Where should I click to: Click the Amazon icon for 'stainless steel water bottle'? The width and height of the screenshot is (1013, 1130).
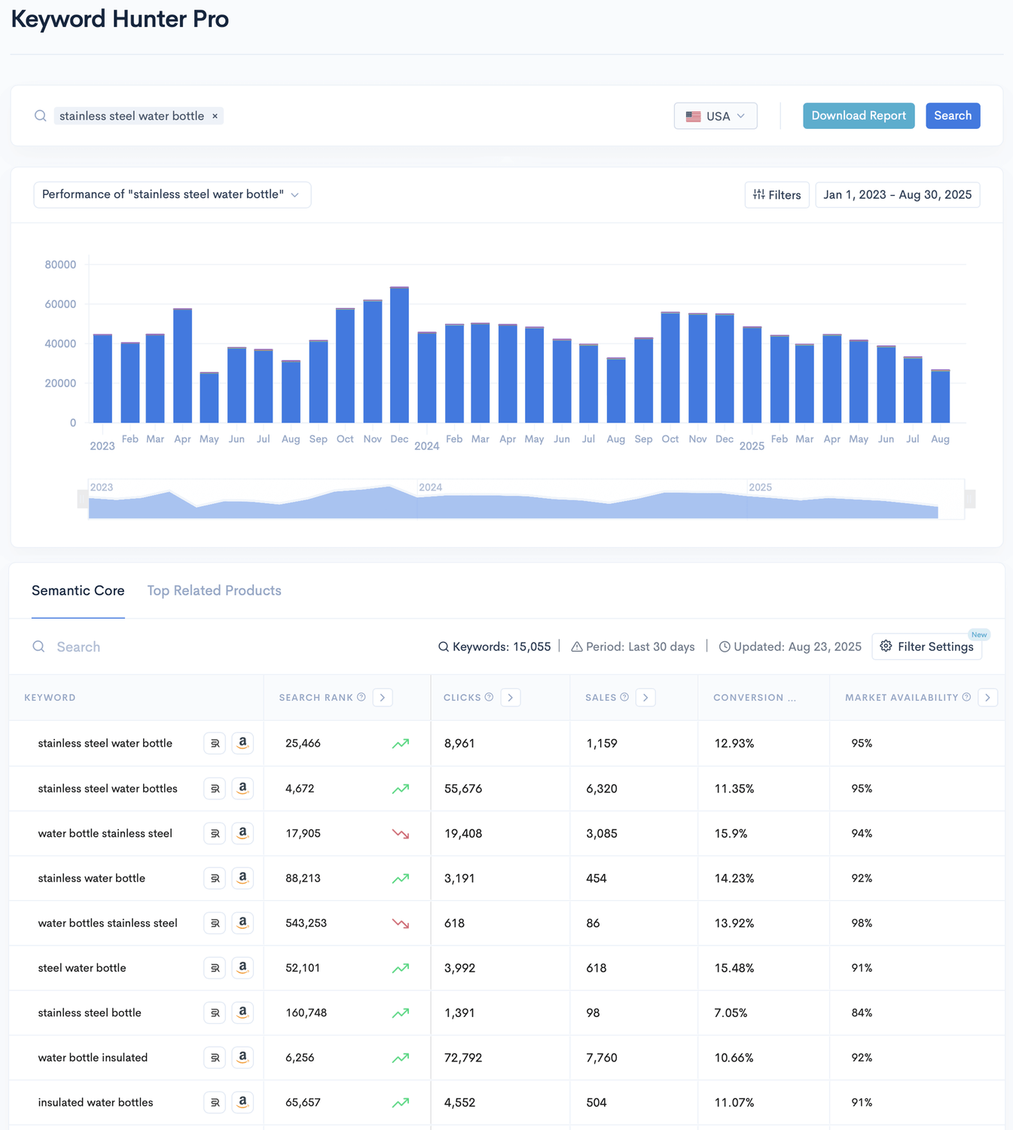pos(243,743)
